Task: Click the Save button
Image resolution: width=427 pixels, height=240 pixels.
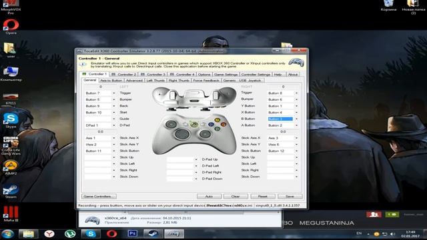Action: pyautogui.click(x=290, y=196)
